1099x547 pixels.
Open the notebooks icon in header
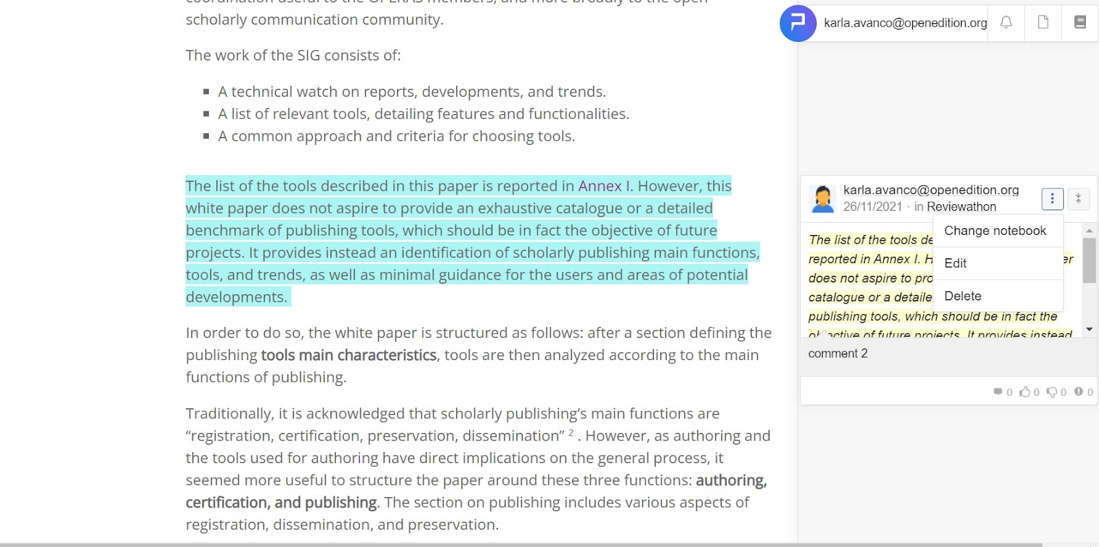[x=1080, y=23]
